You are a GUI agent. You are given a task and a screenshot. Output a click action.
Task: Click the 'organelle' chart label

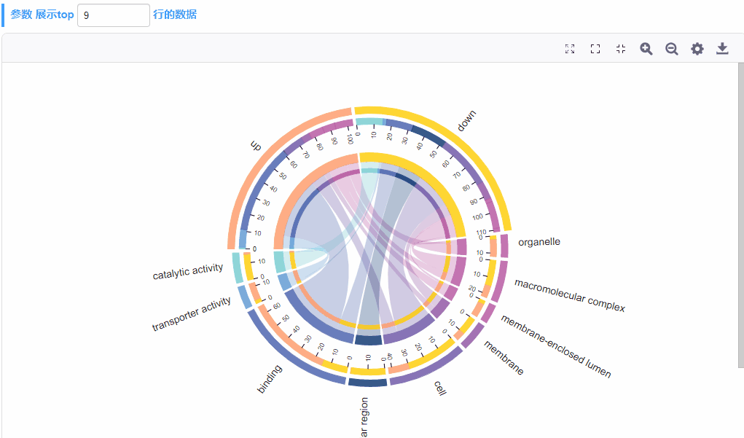click(x=539, y=242)
